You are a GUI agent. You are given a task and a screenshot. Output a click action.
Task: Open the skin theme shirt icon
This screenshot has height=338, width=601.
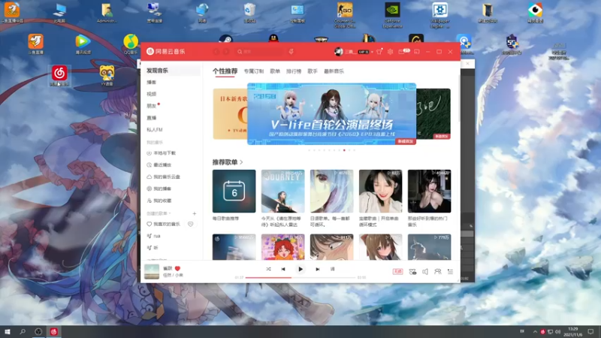click(x=379, y=52)
